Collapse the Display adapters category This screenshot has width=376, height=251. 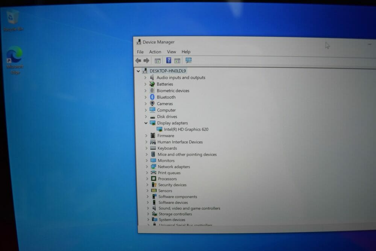coord(146,123)
